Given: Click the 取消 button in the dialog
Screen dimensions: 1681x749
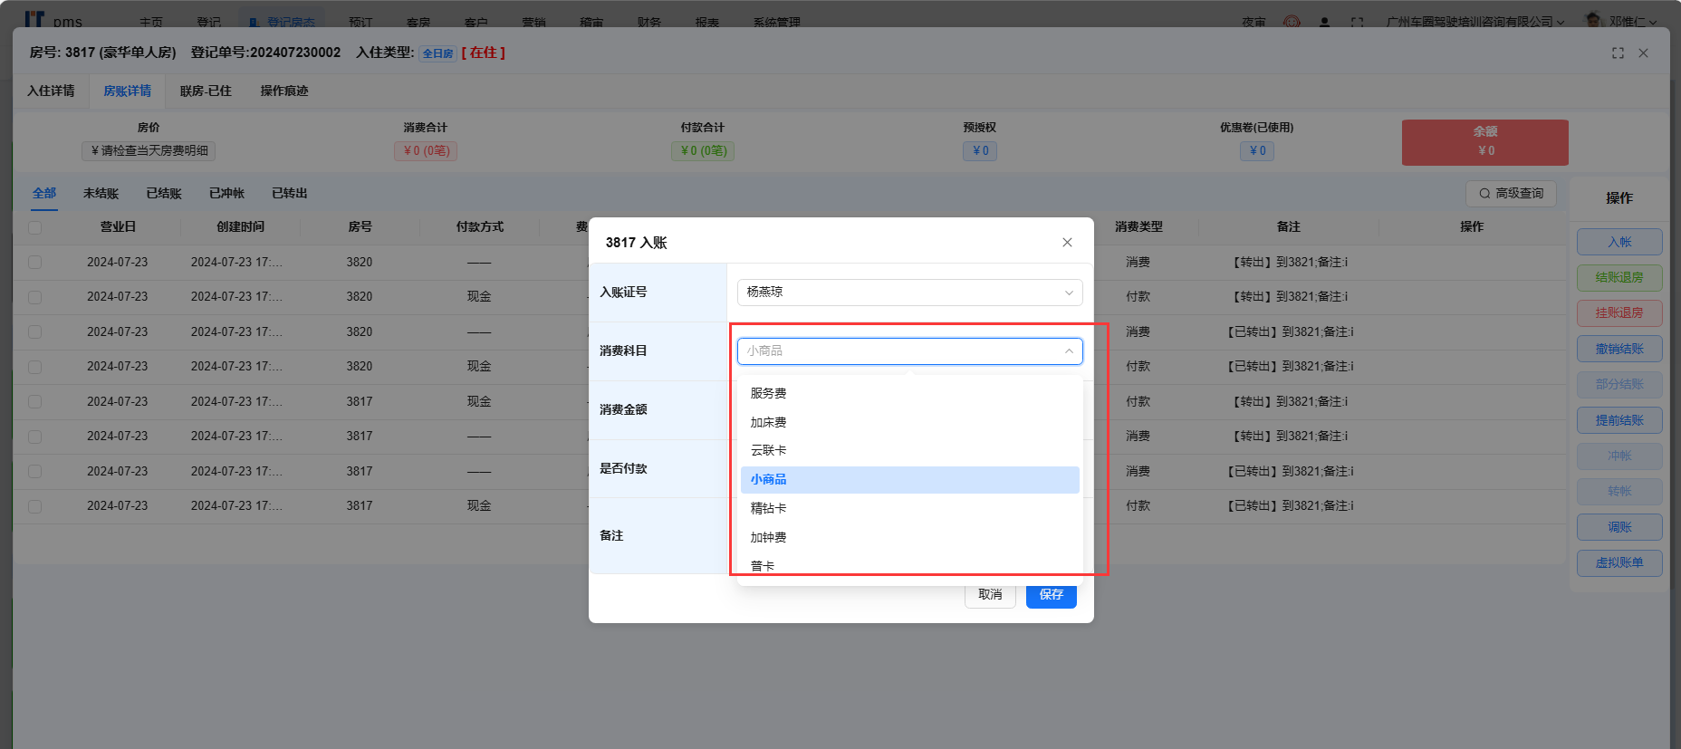Looking at the screenshot, I should [x=990, y=595].
